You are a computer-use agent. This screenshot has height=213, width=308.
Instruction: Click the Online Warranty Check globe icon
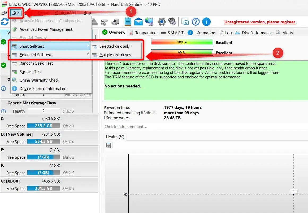(14, 80)
